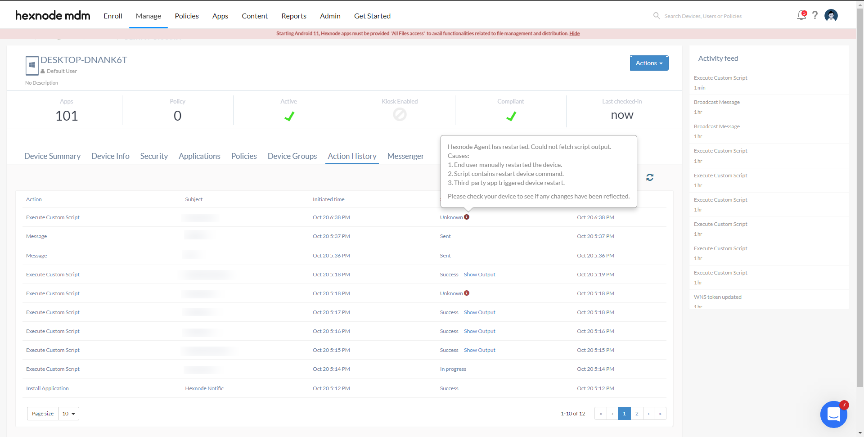
Task: Click the Initiated time column header
Action: pyautogui.click(x=328, y=199)
